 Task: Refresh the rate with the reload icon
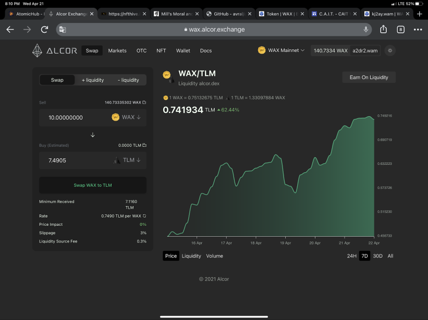coord(144,216)
